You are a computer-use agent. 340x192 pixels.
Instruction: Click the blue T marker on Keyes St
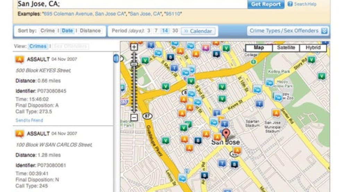point(259,103)
